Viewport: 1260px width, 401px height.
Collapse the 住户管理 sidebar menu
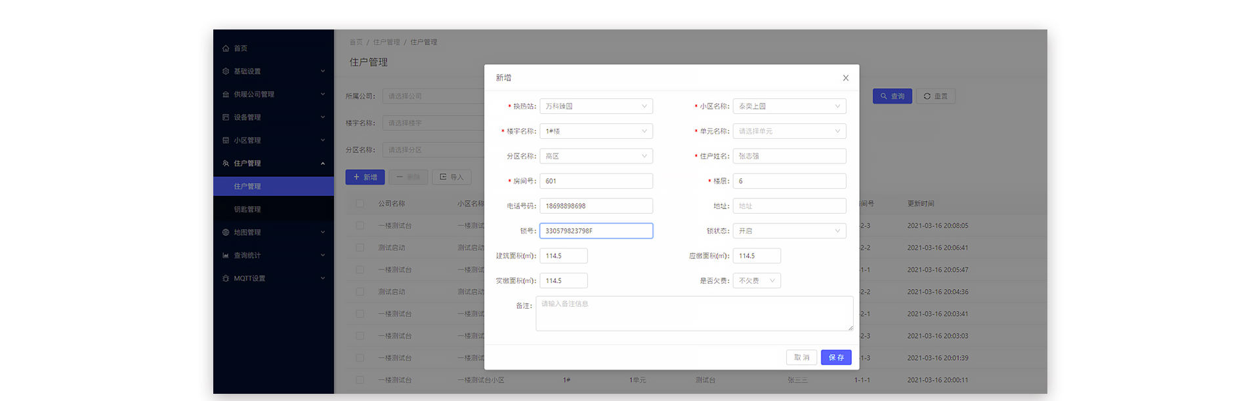point(322,163)
